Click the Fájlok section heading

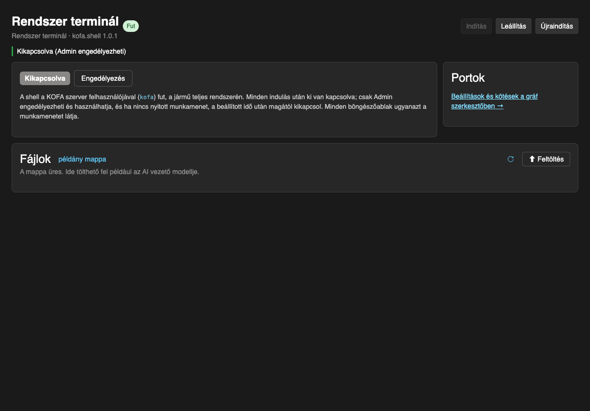[35, 159]
